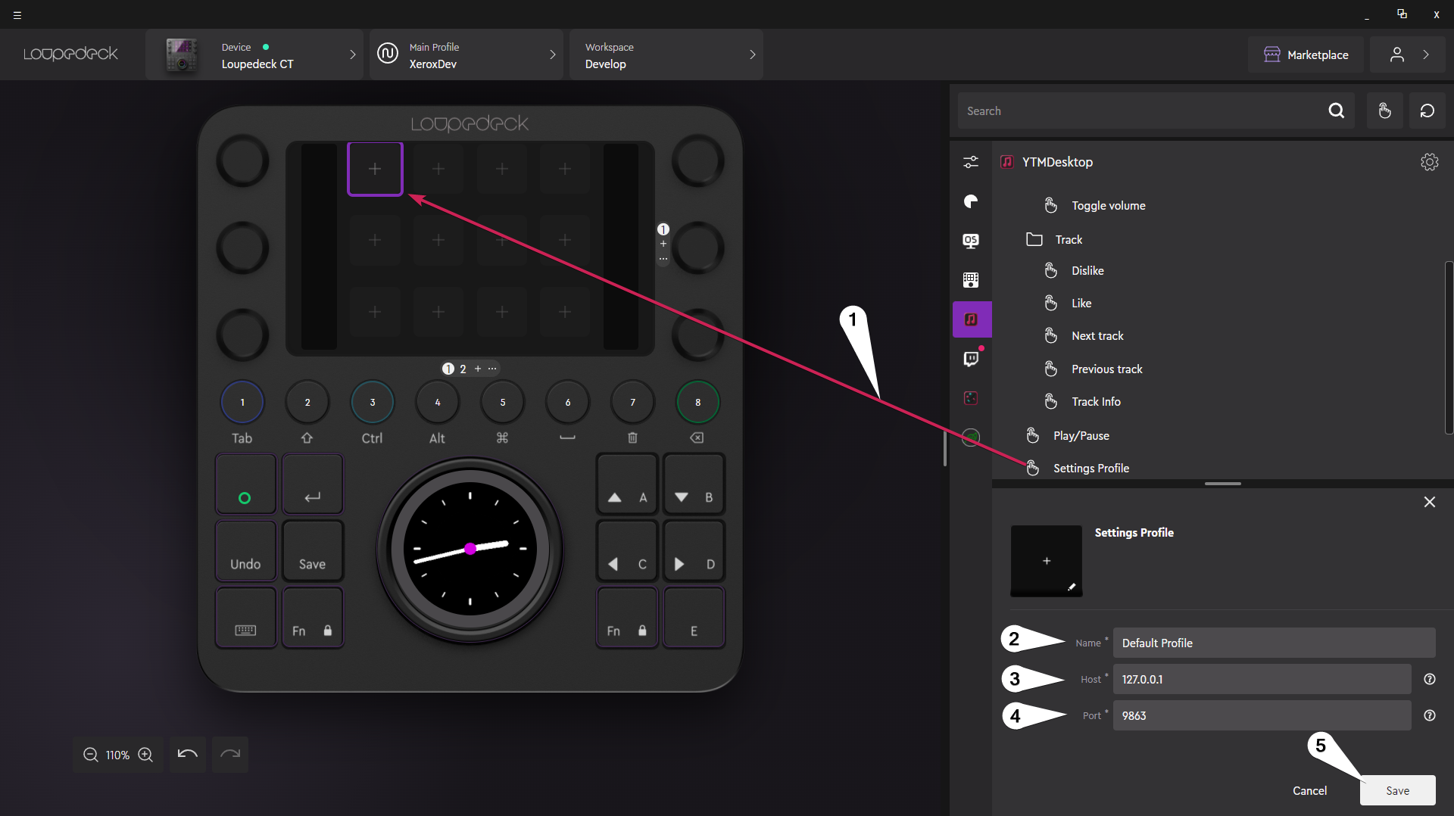Open the Loupedeck logo sidebar icon
This screenshot has width=1454, height=816.
(x=971, y=201)
